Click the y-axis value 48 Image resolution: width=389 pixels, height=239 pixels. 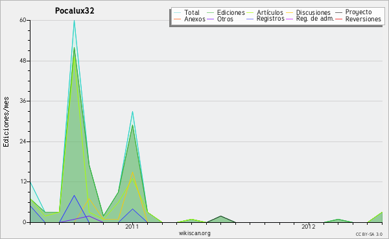tap(23, 61)
